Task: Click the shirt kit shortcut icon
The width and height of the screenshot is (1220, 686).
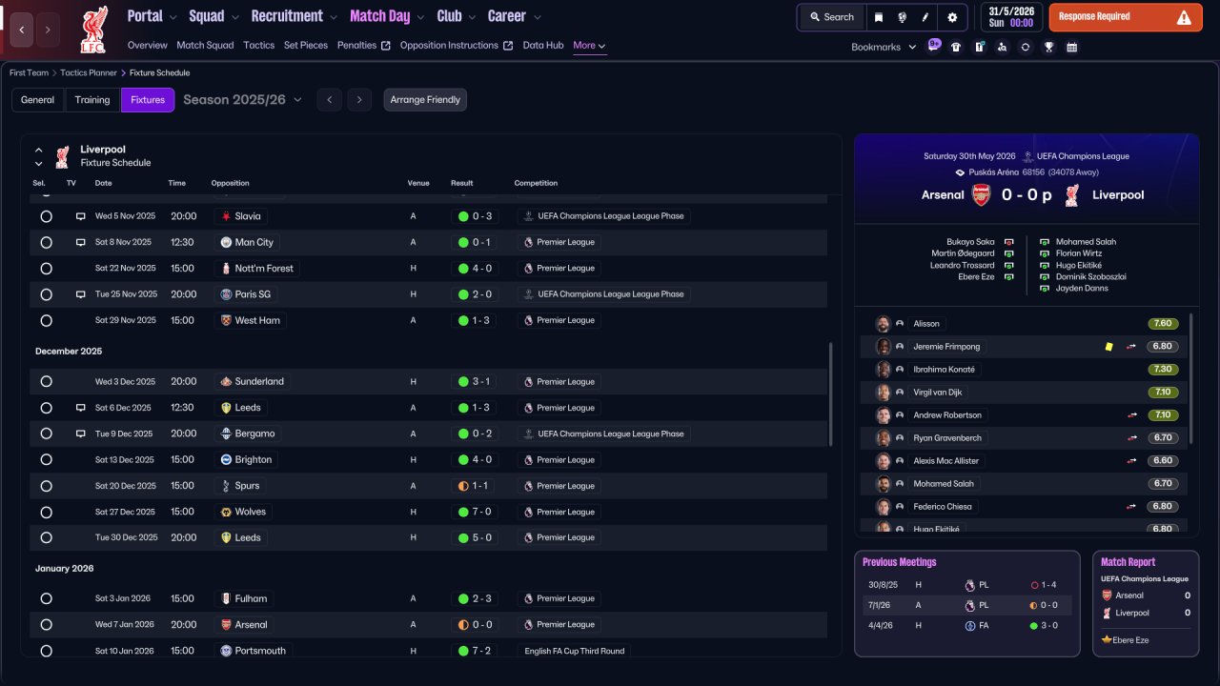Action: 956,47
